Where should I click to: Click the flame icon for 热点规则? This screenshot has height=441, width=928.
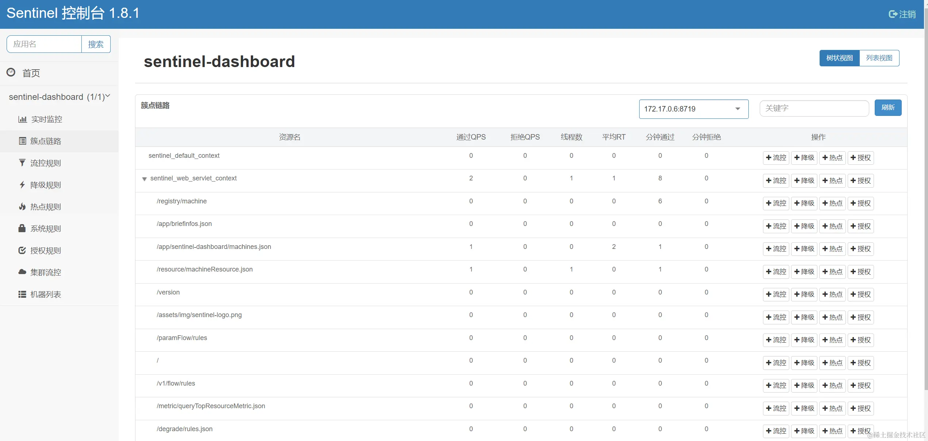coord(22,207)
